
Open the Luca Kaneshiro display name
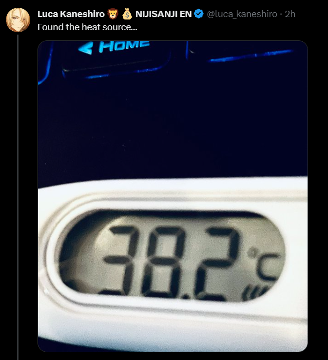pyautogui.click(x=71, y=14)
